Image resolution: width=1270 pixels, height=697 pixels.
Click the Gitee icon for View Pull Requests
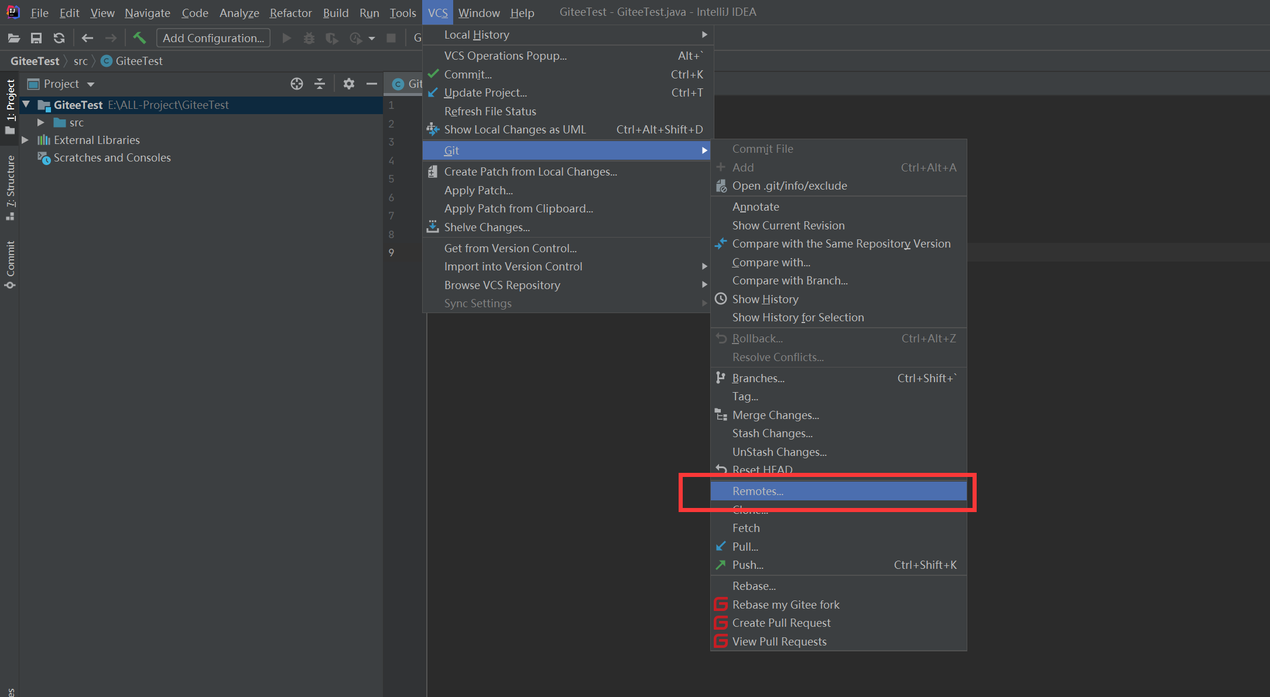click(721, 641)
